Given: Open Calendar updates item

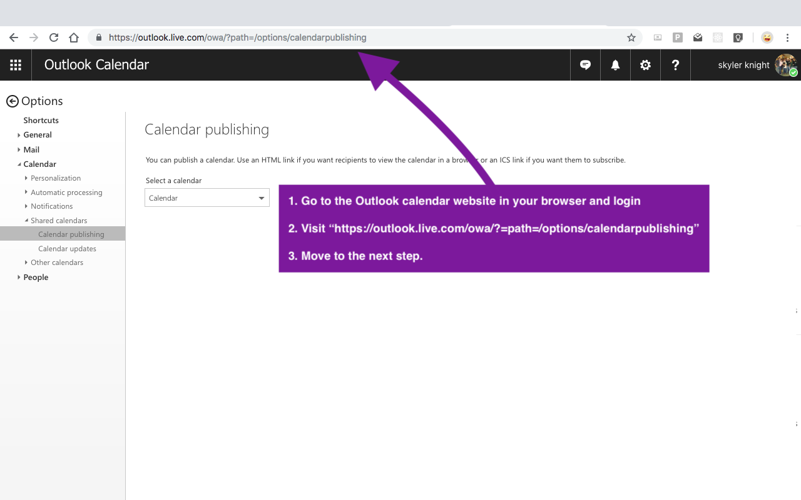Looking at the screenshot, I should tap(67, 249).
